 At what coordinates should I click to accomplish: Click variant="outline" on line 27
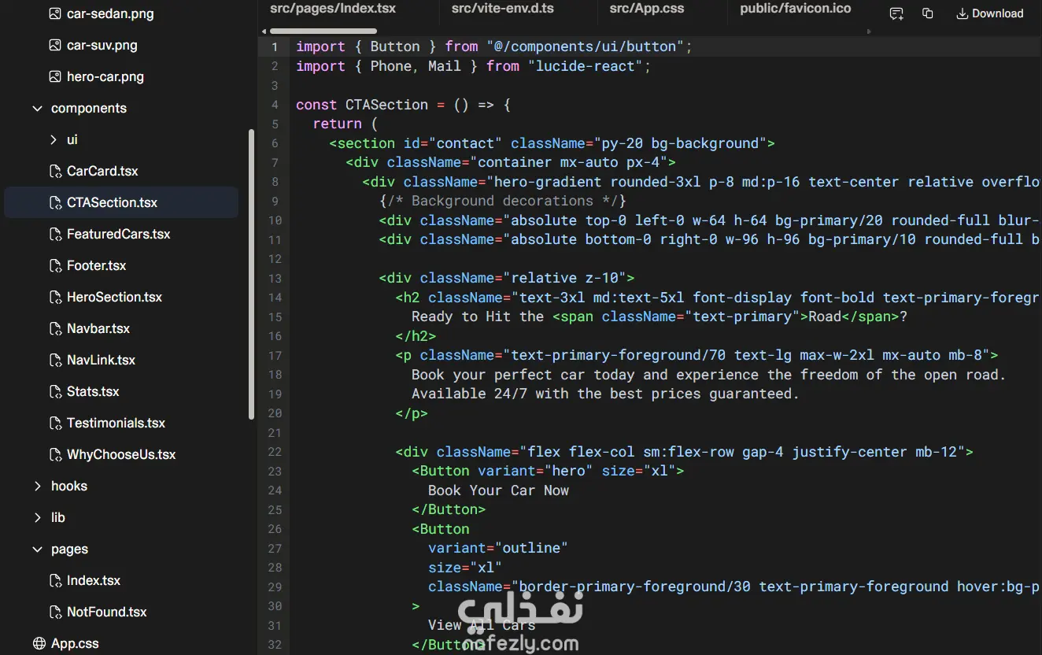pos(498,548)
